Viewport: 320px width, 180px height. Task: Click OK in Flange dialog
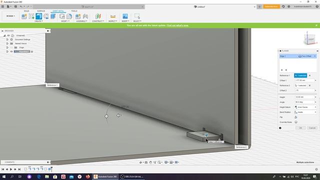(300, 128)
